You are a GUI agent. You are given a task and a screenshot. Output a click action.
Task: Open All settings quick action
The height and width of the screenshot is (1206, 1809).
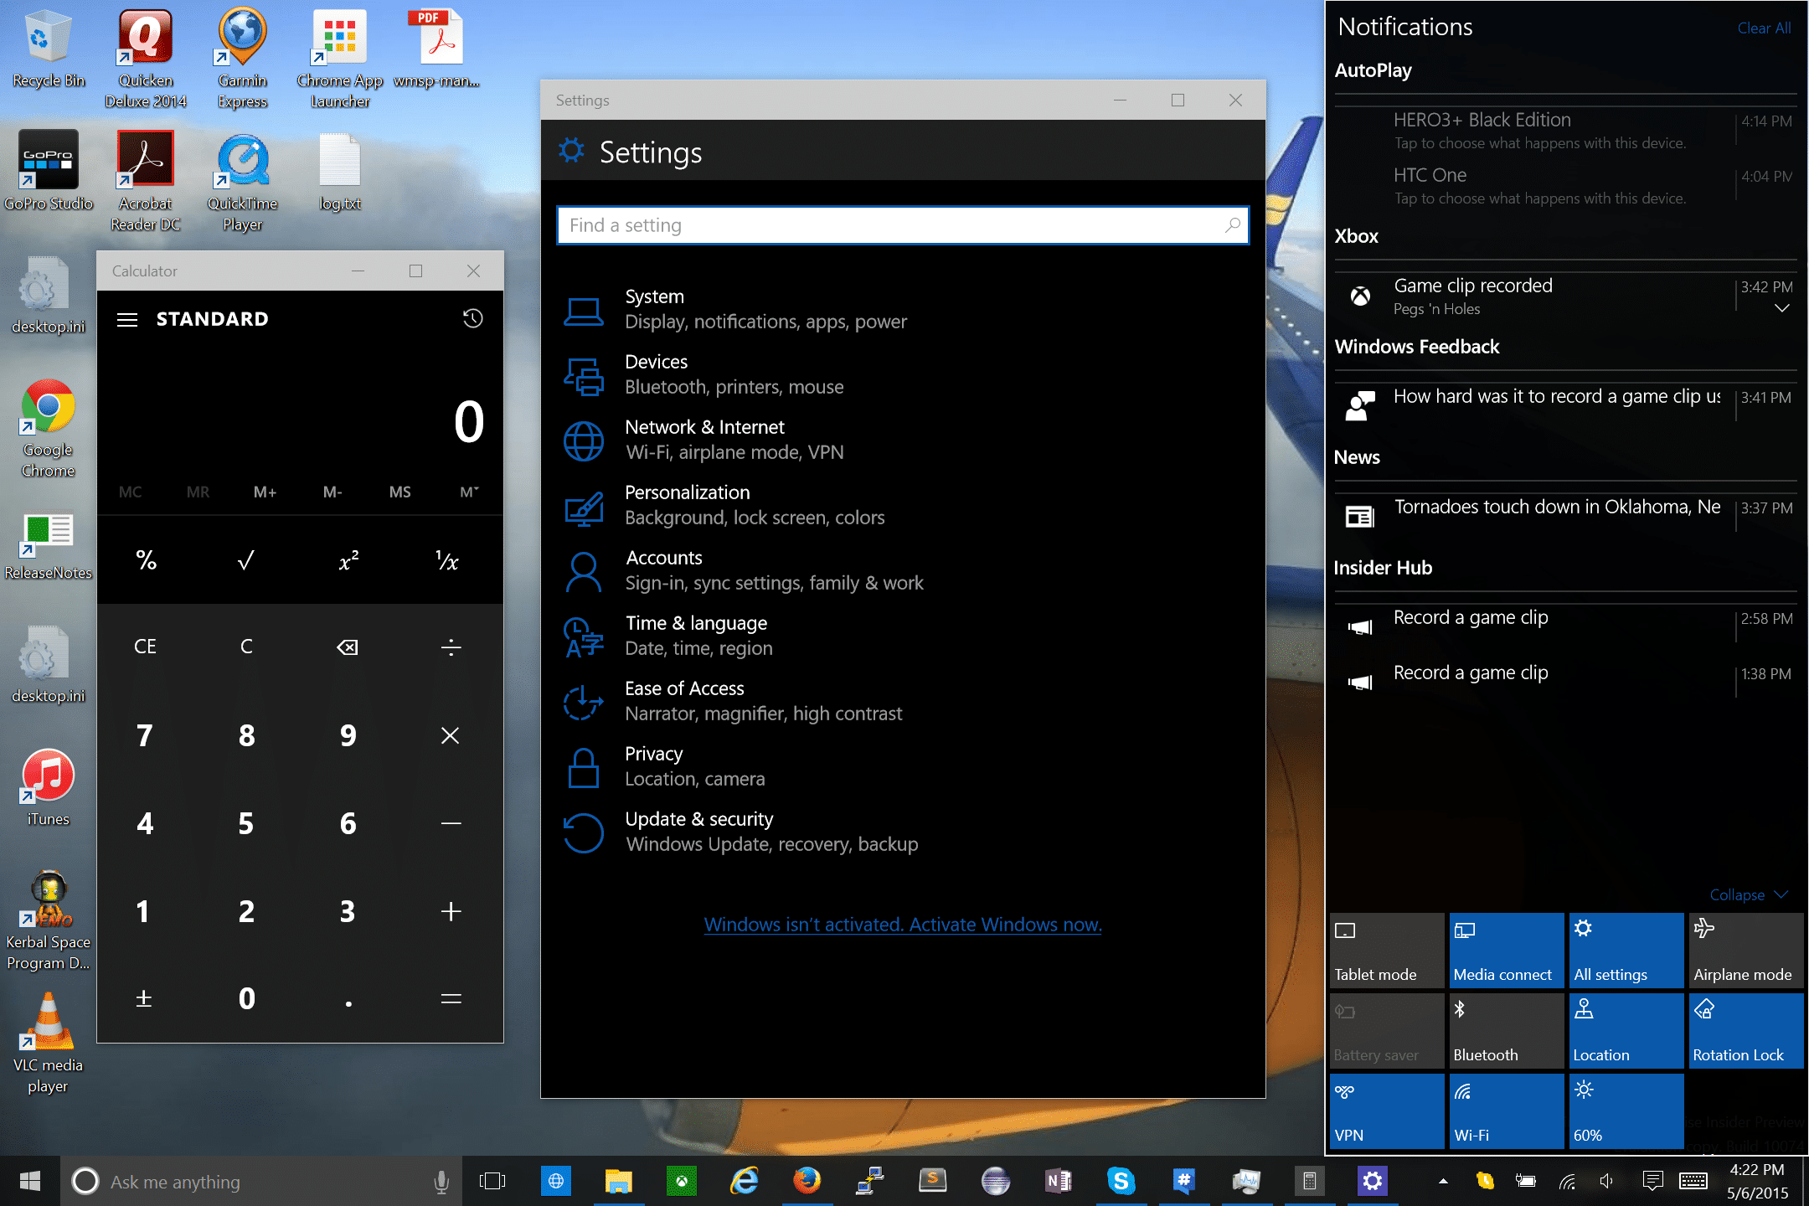pyautogui.click(x=1626, y=951)
